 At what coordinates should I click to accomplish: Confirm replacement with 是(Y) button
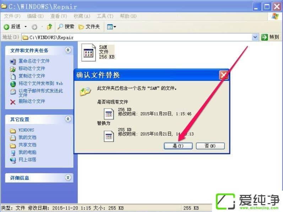point(178,146)
